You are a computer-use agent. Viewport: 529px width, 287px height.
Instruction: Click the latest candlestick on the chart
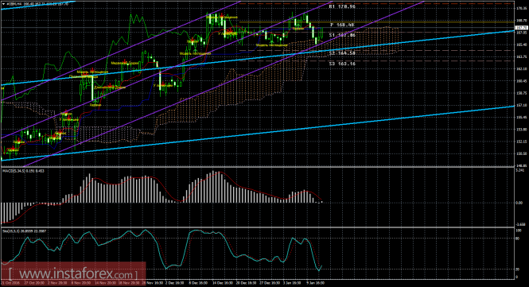point(322,33)
